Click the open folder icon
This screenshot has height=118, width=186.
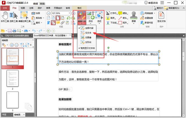3,31
